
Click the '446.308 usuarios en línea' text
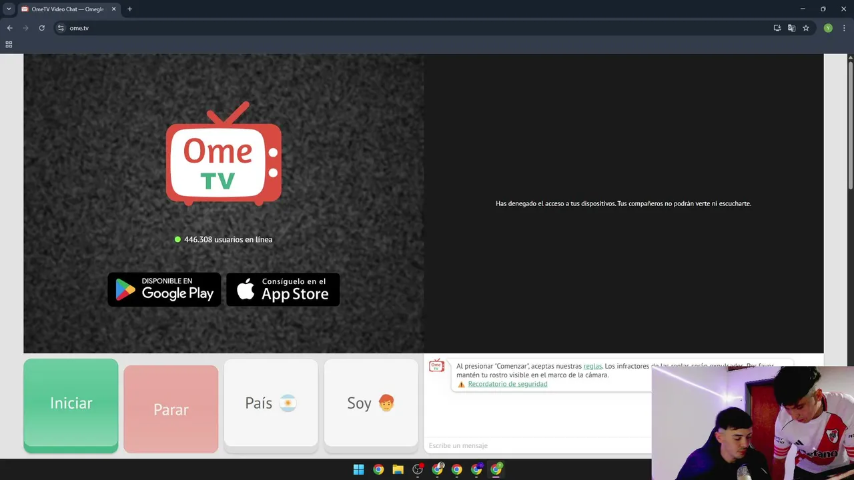pos(228,239)
